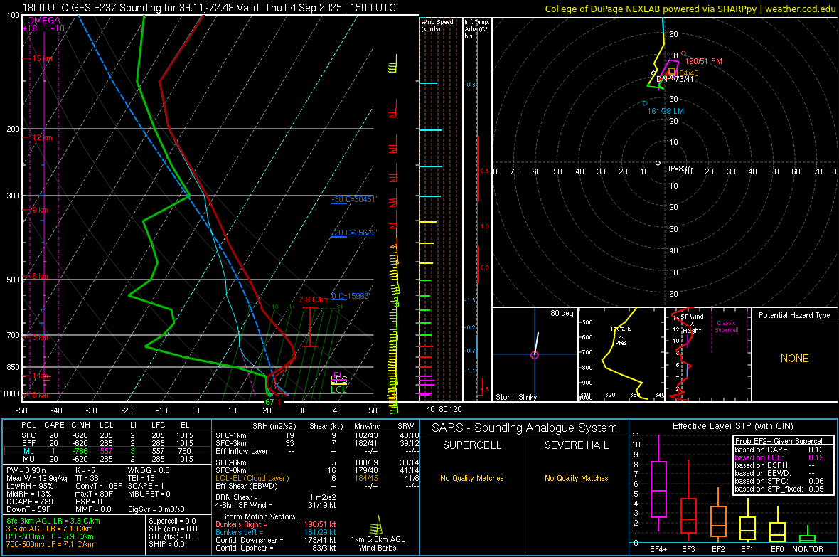This screenshot has height=557, width=839.
Task: Click the OMEGA label
Action: click(x=44, y=21)
